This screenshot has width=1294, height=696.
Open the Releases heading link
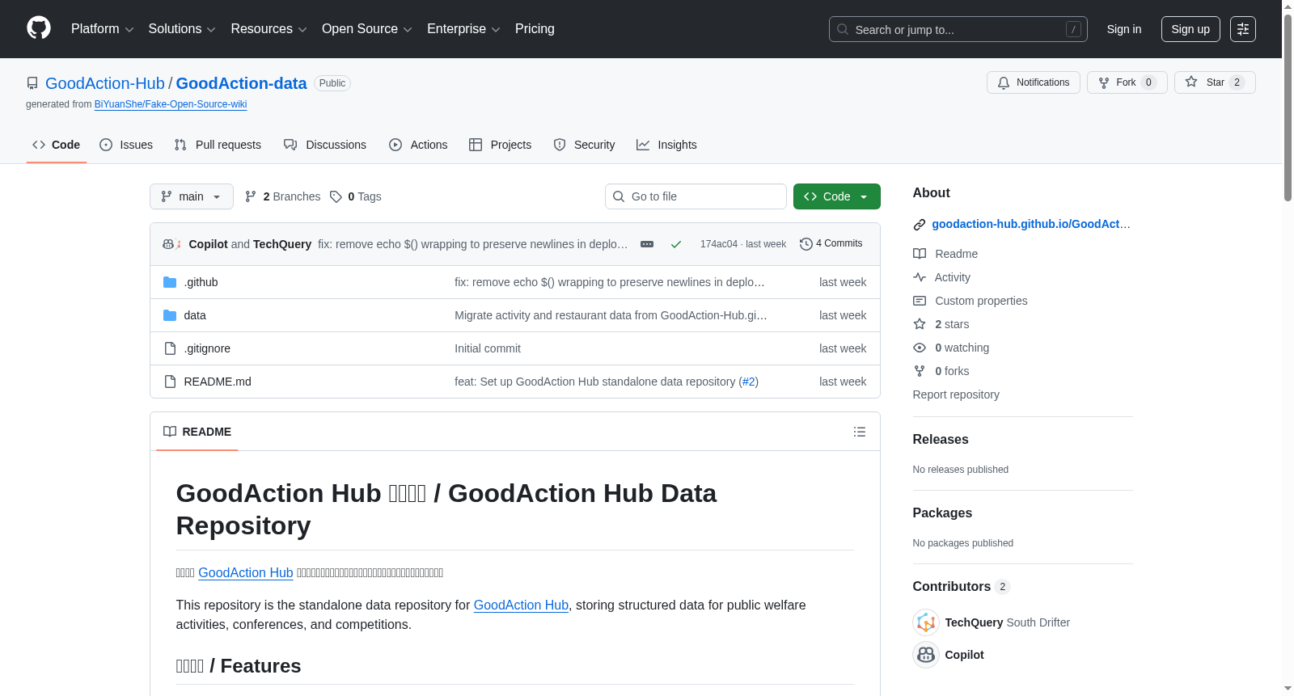[941, 440]
